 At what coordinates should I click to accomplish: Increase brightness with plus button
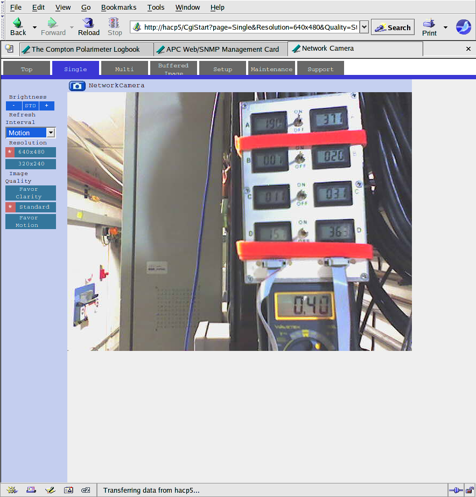click(46, 106)
